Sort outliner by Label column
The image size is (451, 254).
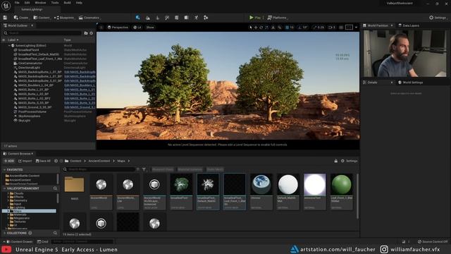(13, 40)
